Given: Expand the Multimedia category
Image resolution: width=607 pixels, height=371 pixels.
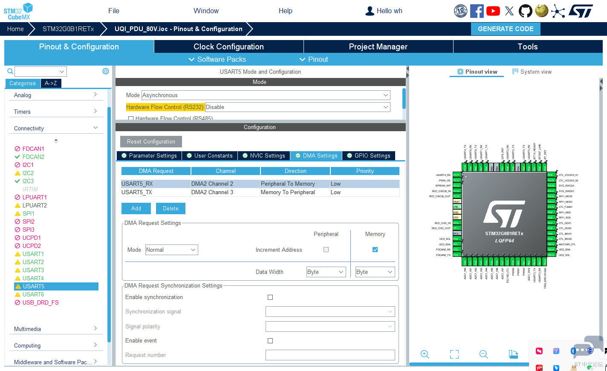Looking at the screenshot, I should (56, 329).
